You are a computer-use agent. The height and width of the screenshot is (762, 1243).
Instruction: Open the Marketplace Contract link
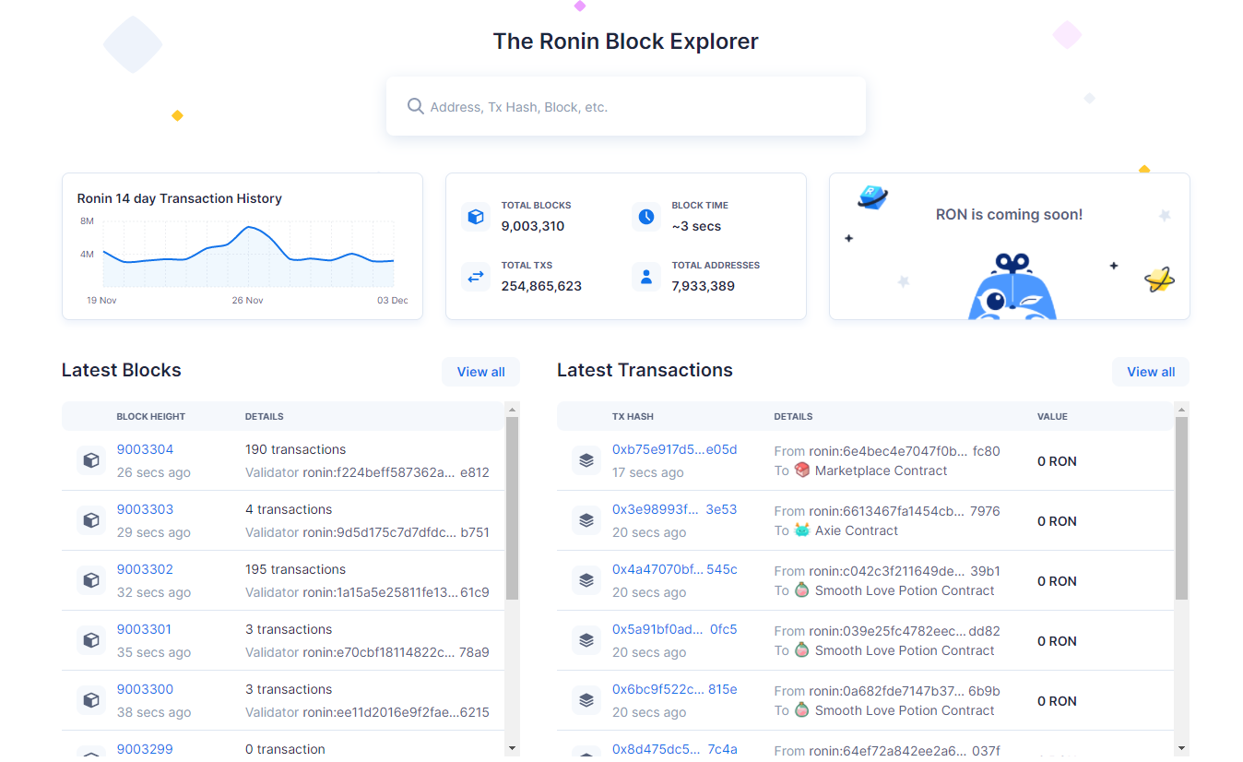pos(881,470)
